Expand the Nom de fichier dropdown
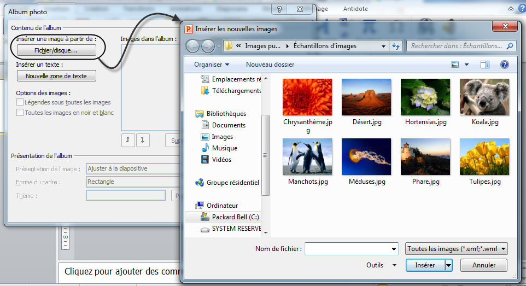The height and width of the screenshot is (286, 526). tap(394, 249)
